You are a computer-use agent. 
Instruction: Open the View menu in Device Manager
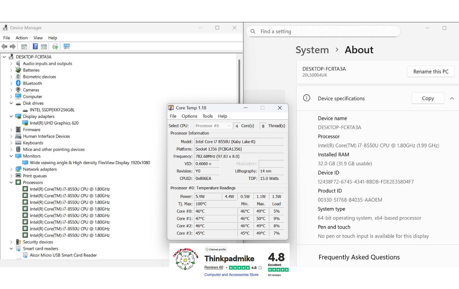coord(38,38)
